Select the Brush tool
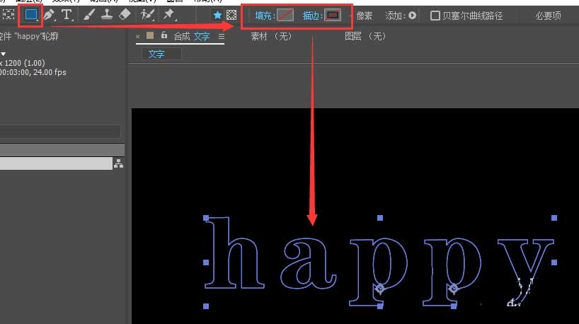Image resolution: width=579 pixels, height=324 pixels. 88,15
